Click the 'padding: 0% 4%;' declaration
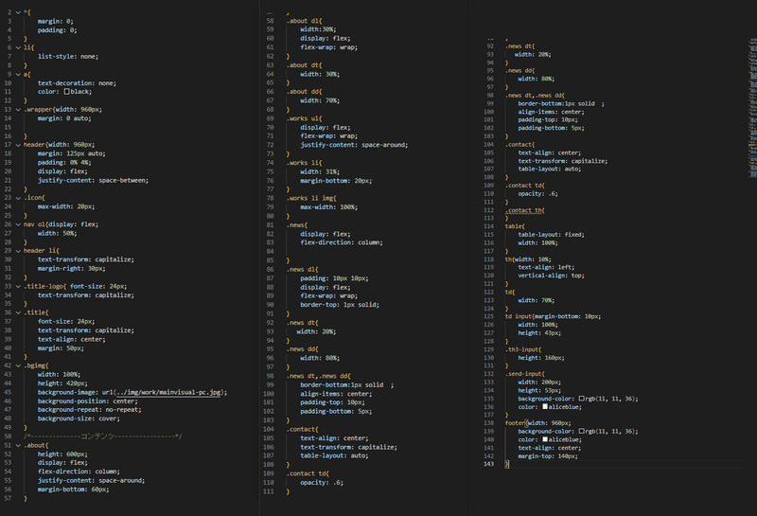The height and width of the screenshot is (516, 757). point(64,162)
